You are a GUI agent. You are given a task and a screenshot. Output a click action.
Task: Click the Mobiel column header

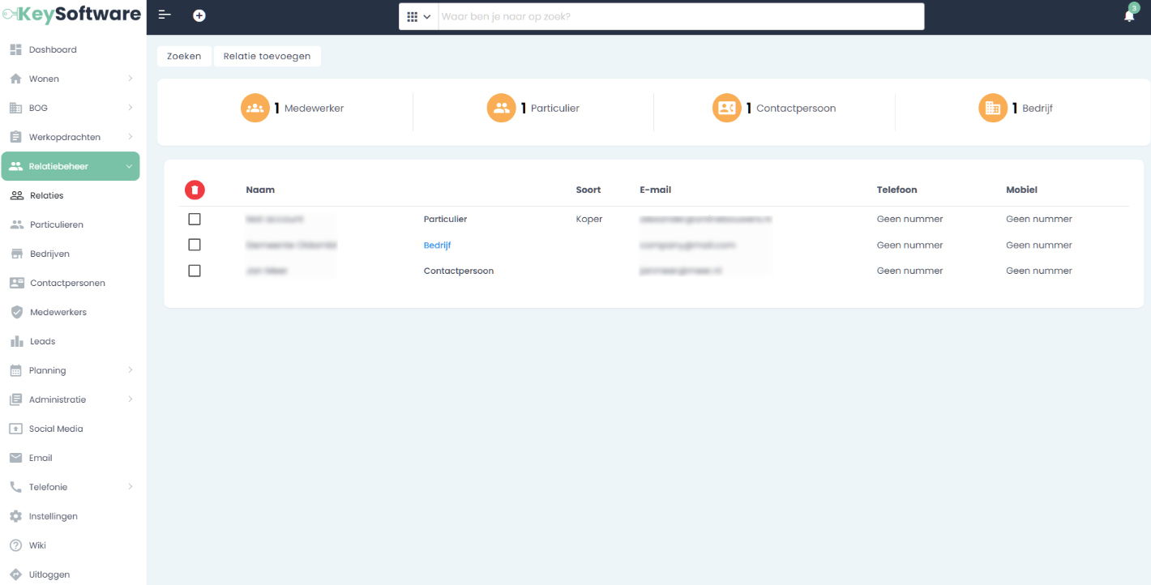pyautogui.click(x=1021, y=190)
